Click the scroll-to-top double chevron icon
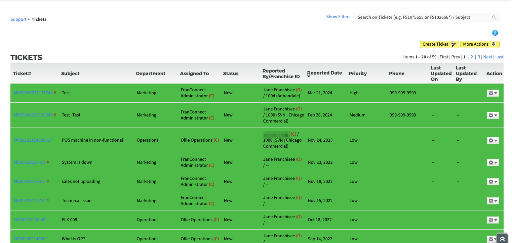This screenshot has height=243, width=512. 502,239
